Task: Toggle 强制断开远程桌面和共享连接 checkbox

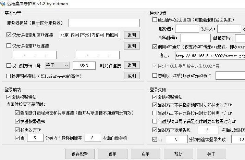Action: point(17,113)
